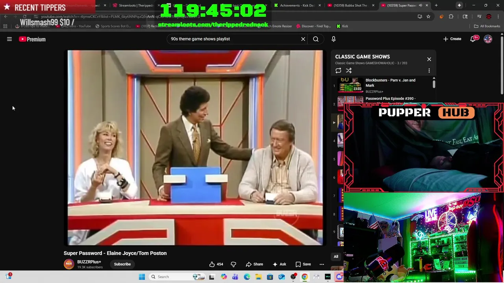The width and height of the screenshot is (504, 283).
Task: Open more actions menu beside Save
Action: pyautogui.click(x=322, y=264)
